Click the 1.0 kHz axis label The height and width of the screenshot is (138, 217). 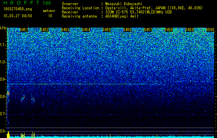pos(3,62)
